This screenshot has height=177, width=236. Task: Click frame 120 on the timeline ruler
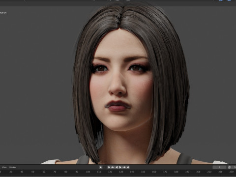[x=110, y=172]
